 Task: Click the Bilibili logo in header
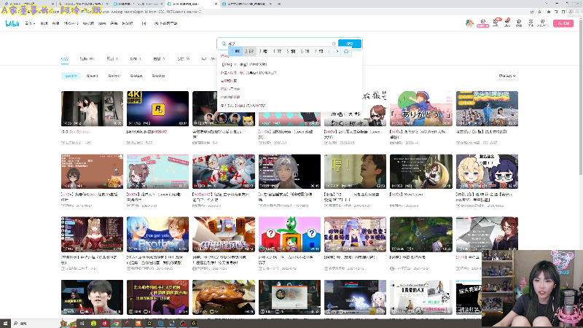[12, 23]
